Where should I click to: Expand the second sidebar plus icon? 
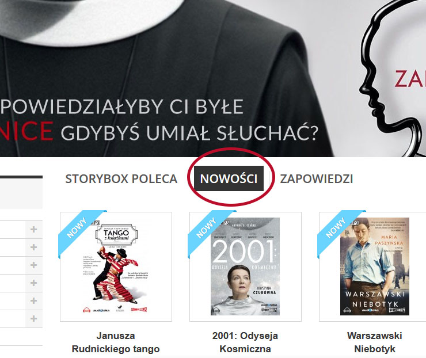pyautogui.click(x=34, y=247)
